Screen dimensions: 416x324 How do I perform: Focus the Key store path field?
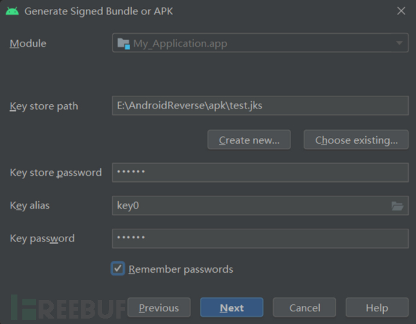point(260,105)
